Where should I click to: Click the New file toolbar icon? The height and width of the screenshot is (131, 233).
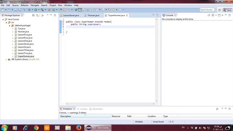coord(3,10)
